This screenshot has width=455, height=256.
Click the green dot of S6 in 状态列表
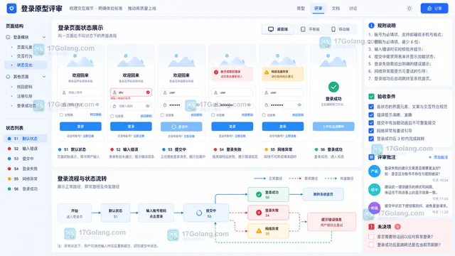(x=9, y=188)
